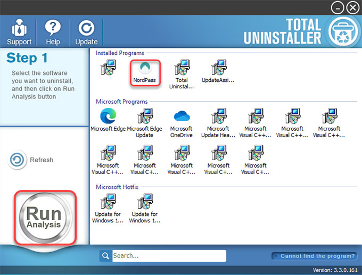This screenshot has height=275, width=362.
Task: Refresh the program list
Action: tap(30, 160)
